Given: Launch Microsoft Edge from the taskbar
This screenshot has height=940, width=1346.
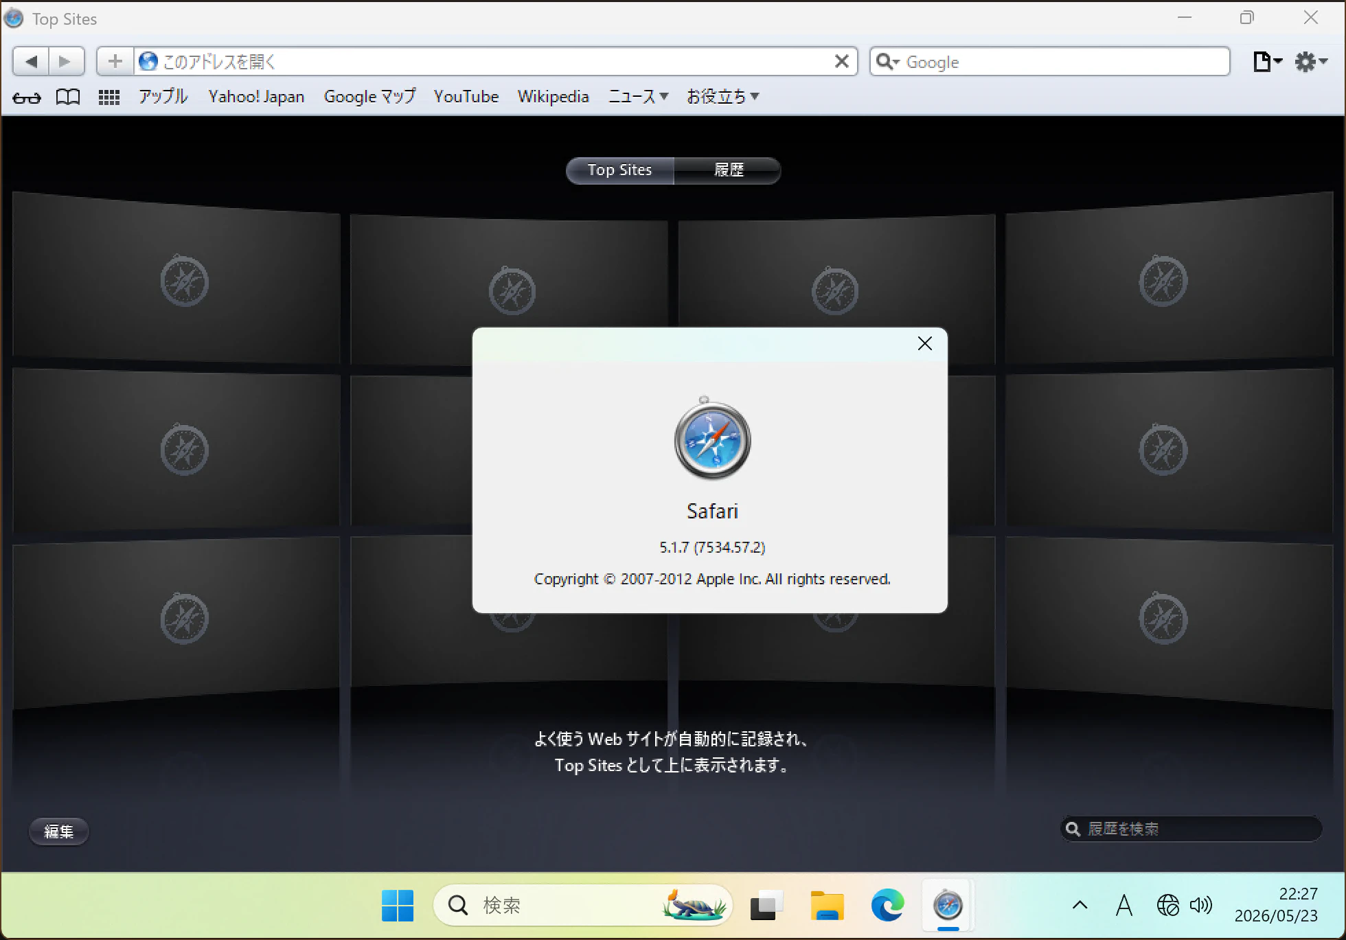Looking at the screenshot, I should 887,906.
